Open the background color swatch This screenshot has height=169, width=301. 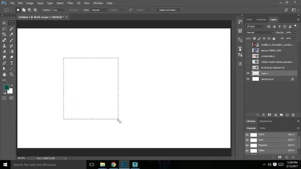[11, 92]
